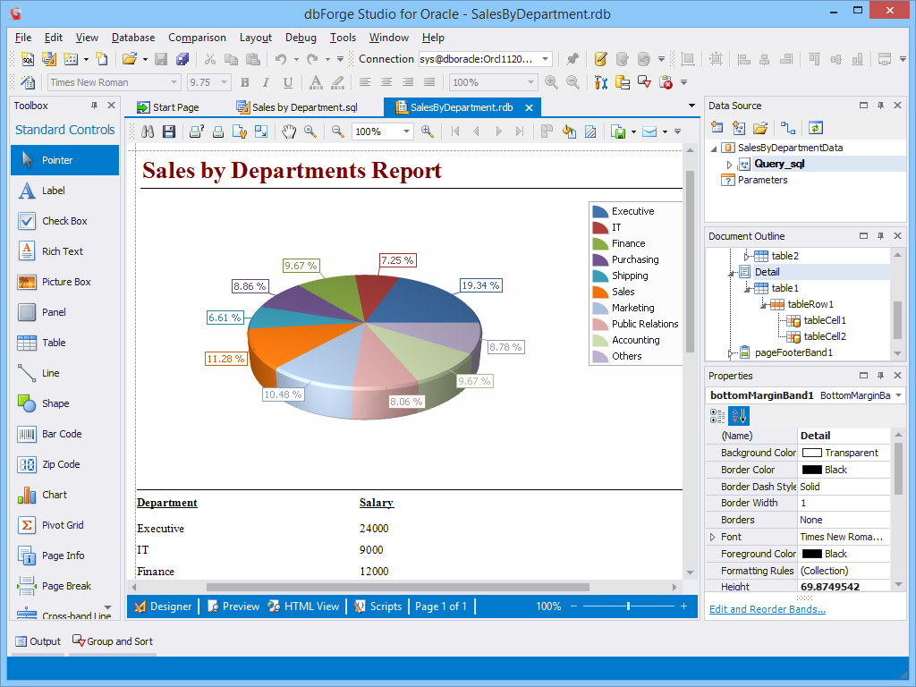
Task: Click Border Color black swatch
Action: click(x=812, y=470)
